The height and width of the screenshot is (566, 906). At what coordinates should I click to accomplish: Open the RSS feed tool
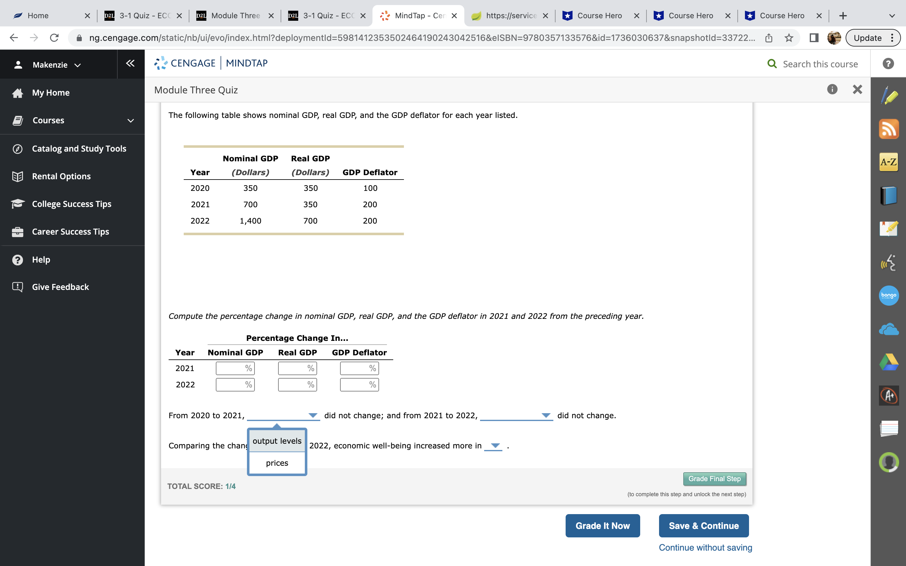point(889,129)
